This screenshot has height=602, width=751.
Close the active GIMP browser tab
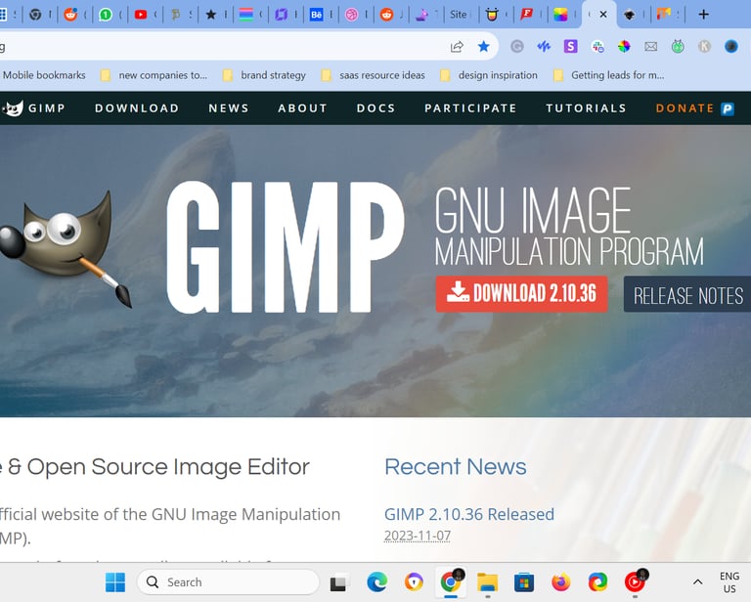click(603, 15)
